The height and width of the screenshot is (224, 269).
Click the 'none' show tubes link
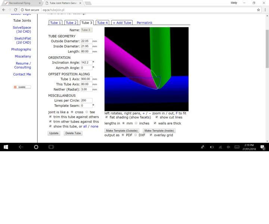(x=95, y=126)
